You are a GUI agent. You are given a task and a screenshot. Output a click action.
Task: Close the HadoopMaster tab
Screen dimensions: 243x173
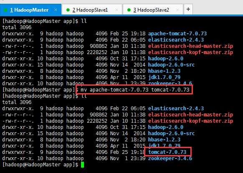(56, 10)
